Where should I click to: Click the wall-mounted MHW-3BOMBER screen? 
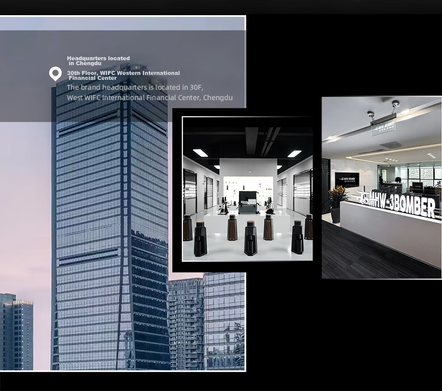[x=347, y=180]
